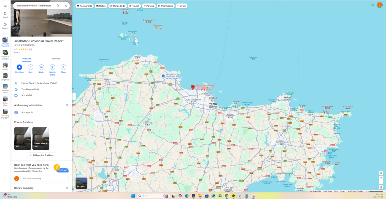This screenshot has height=199, width=386.
Task: Show Parking locations chip
Action: pos(149,6)
